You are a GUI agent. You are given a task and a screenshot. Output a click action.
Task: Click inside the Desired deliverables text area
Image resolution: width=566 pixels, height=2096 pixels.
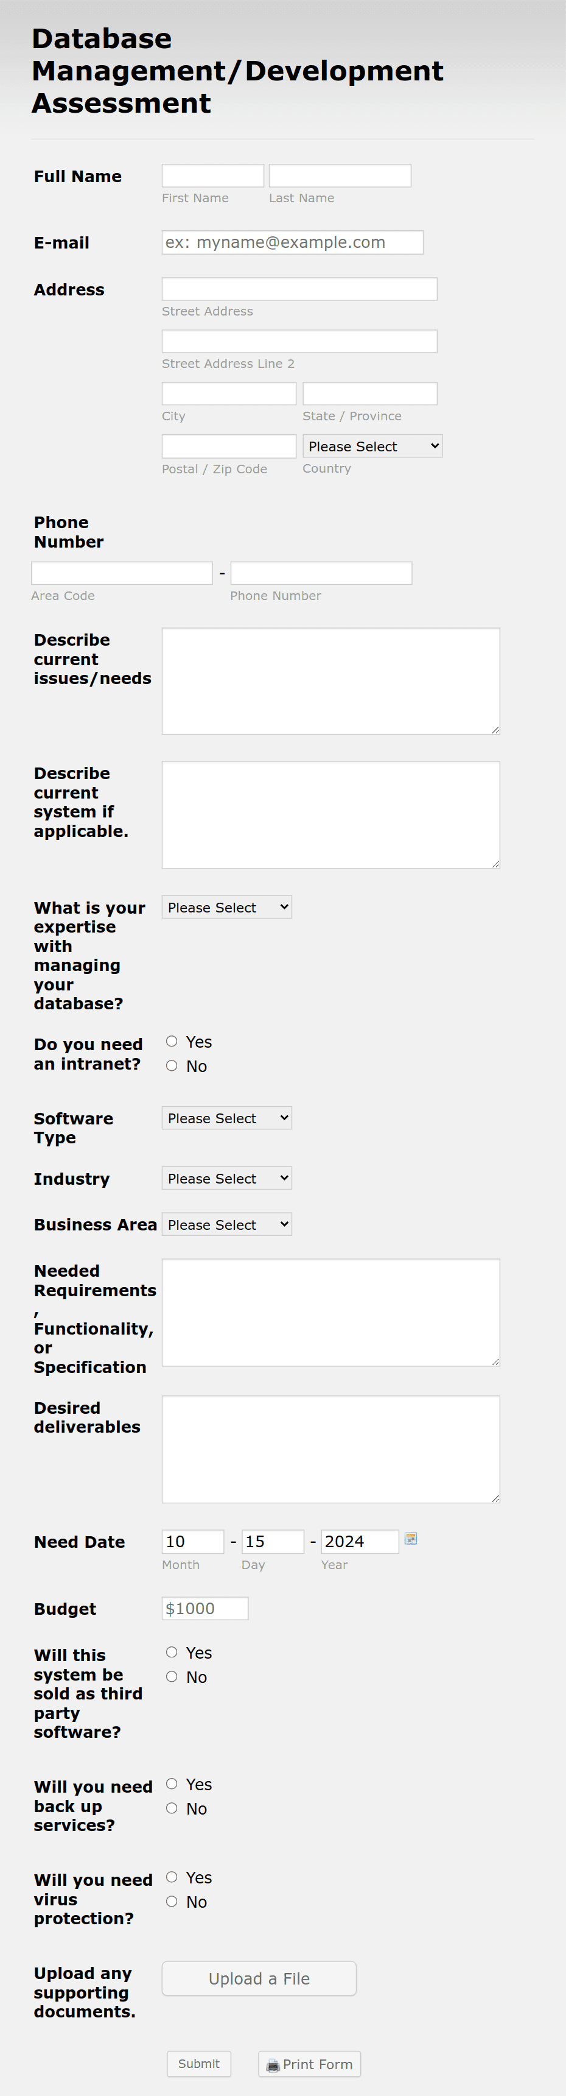coord(330,1448)
